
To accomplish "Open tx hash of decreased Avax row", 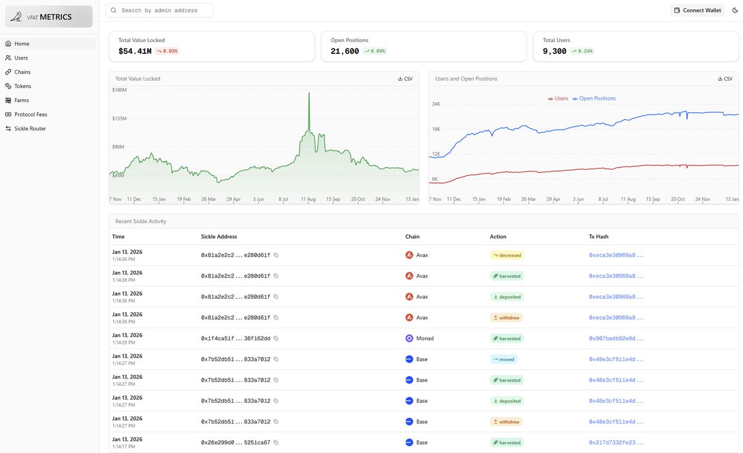I will pyautogui.click(x=617, y=255).
